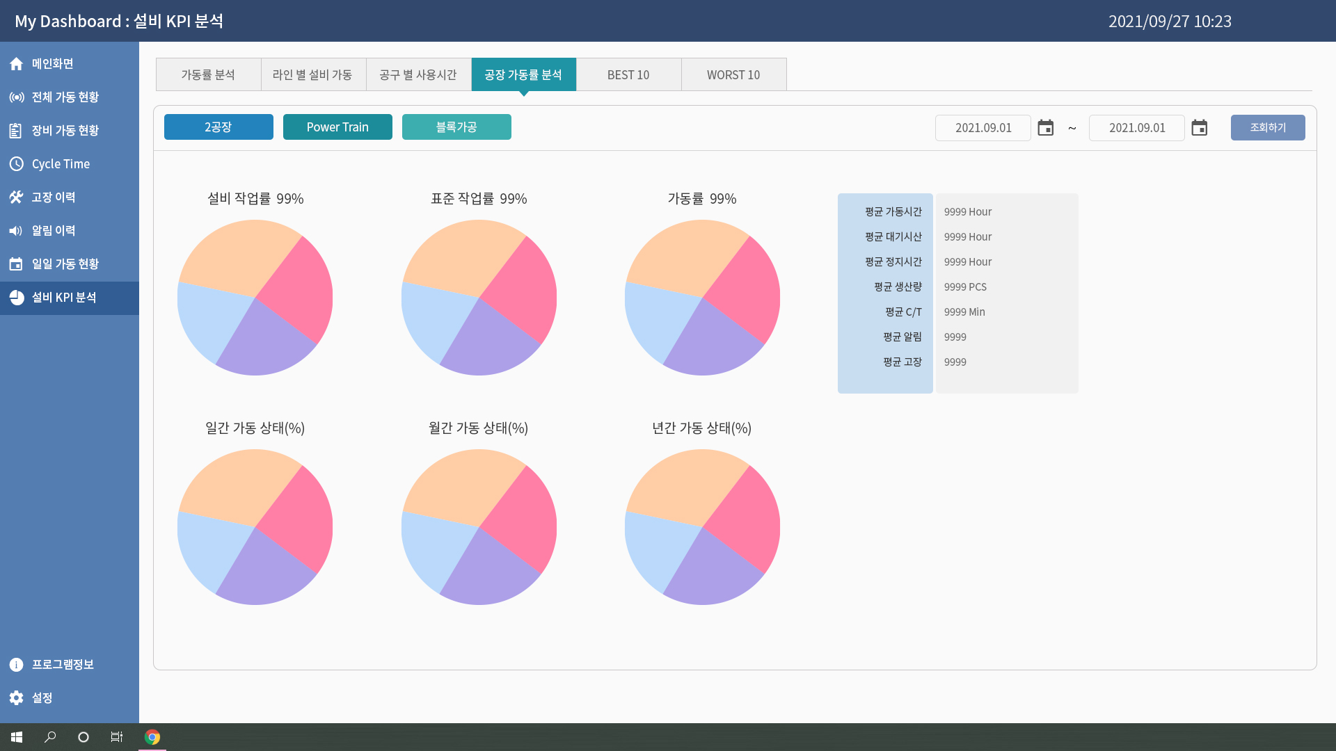The image size is (1336, 751).
Task: Open the end date calendar picker icon
Action: (x=1199, y=128)
